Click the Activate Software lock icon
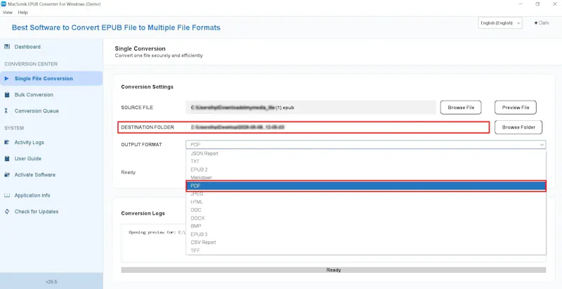562x289 pixels. tap(7, 174)
